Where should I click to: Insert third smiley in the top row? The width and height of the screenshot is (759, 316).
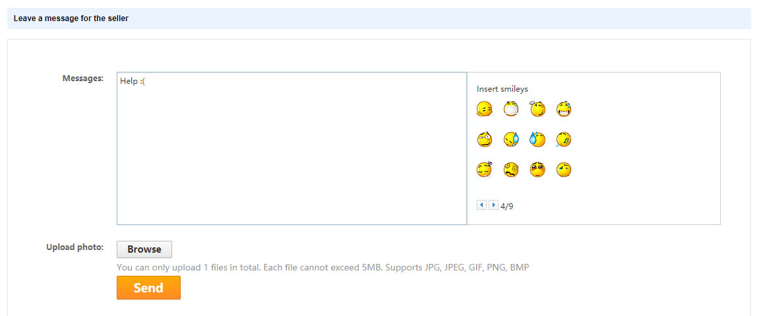[537, 109]
